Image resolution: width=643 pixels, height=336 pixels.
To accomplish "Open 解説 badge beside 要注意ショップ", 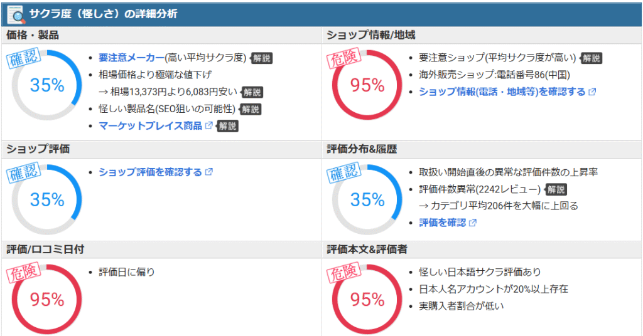I will click(x=590, y=58).
